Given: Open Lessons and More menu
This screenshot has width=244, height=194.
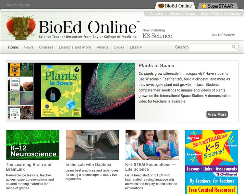Looking at the screenshot, I should 75,47.
